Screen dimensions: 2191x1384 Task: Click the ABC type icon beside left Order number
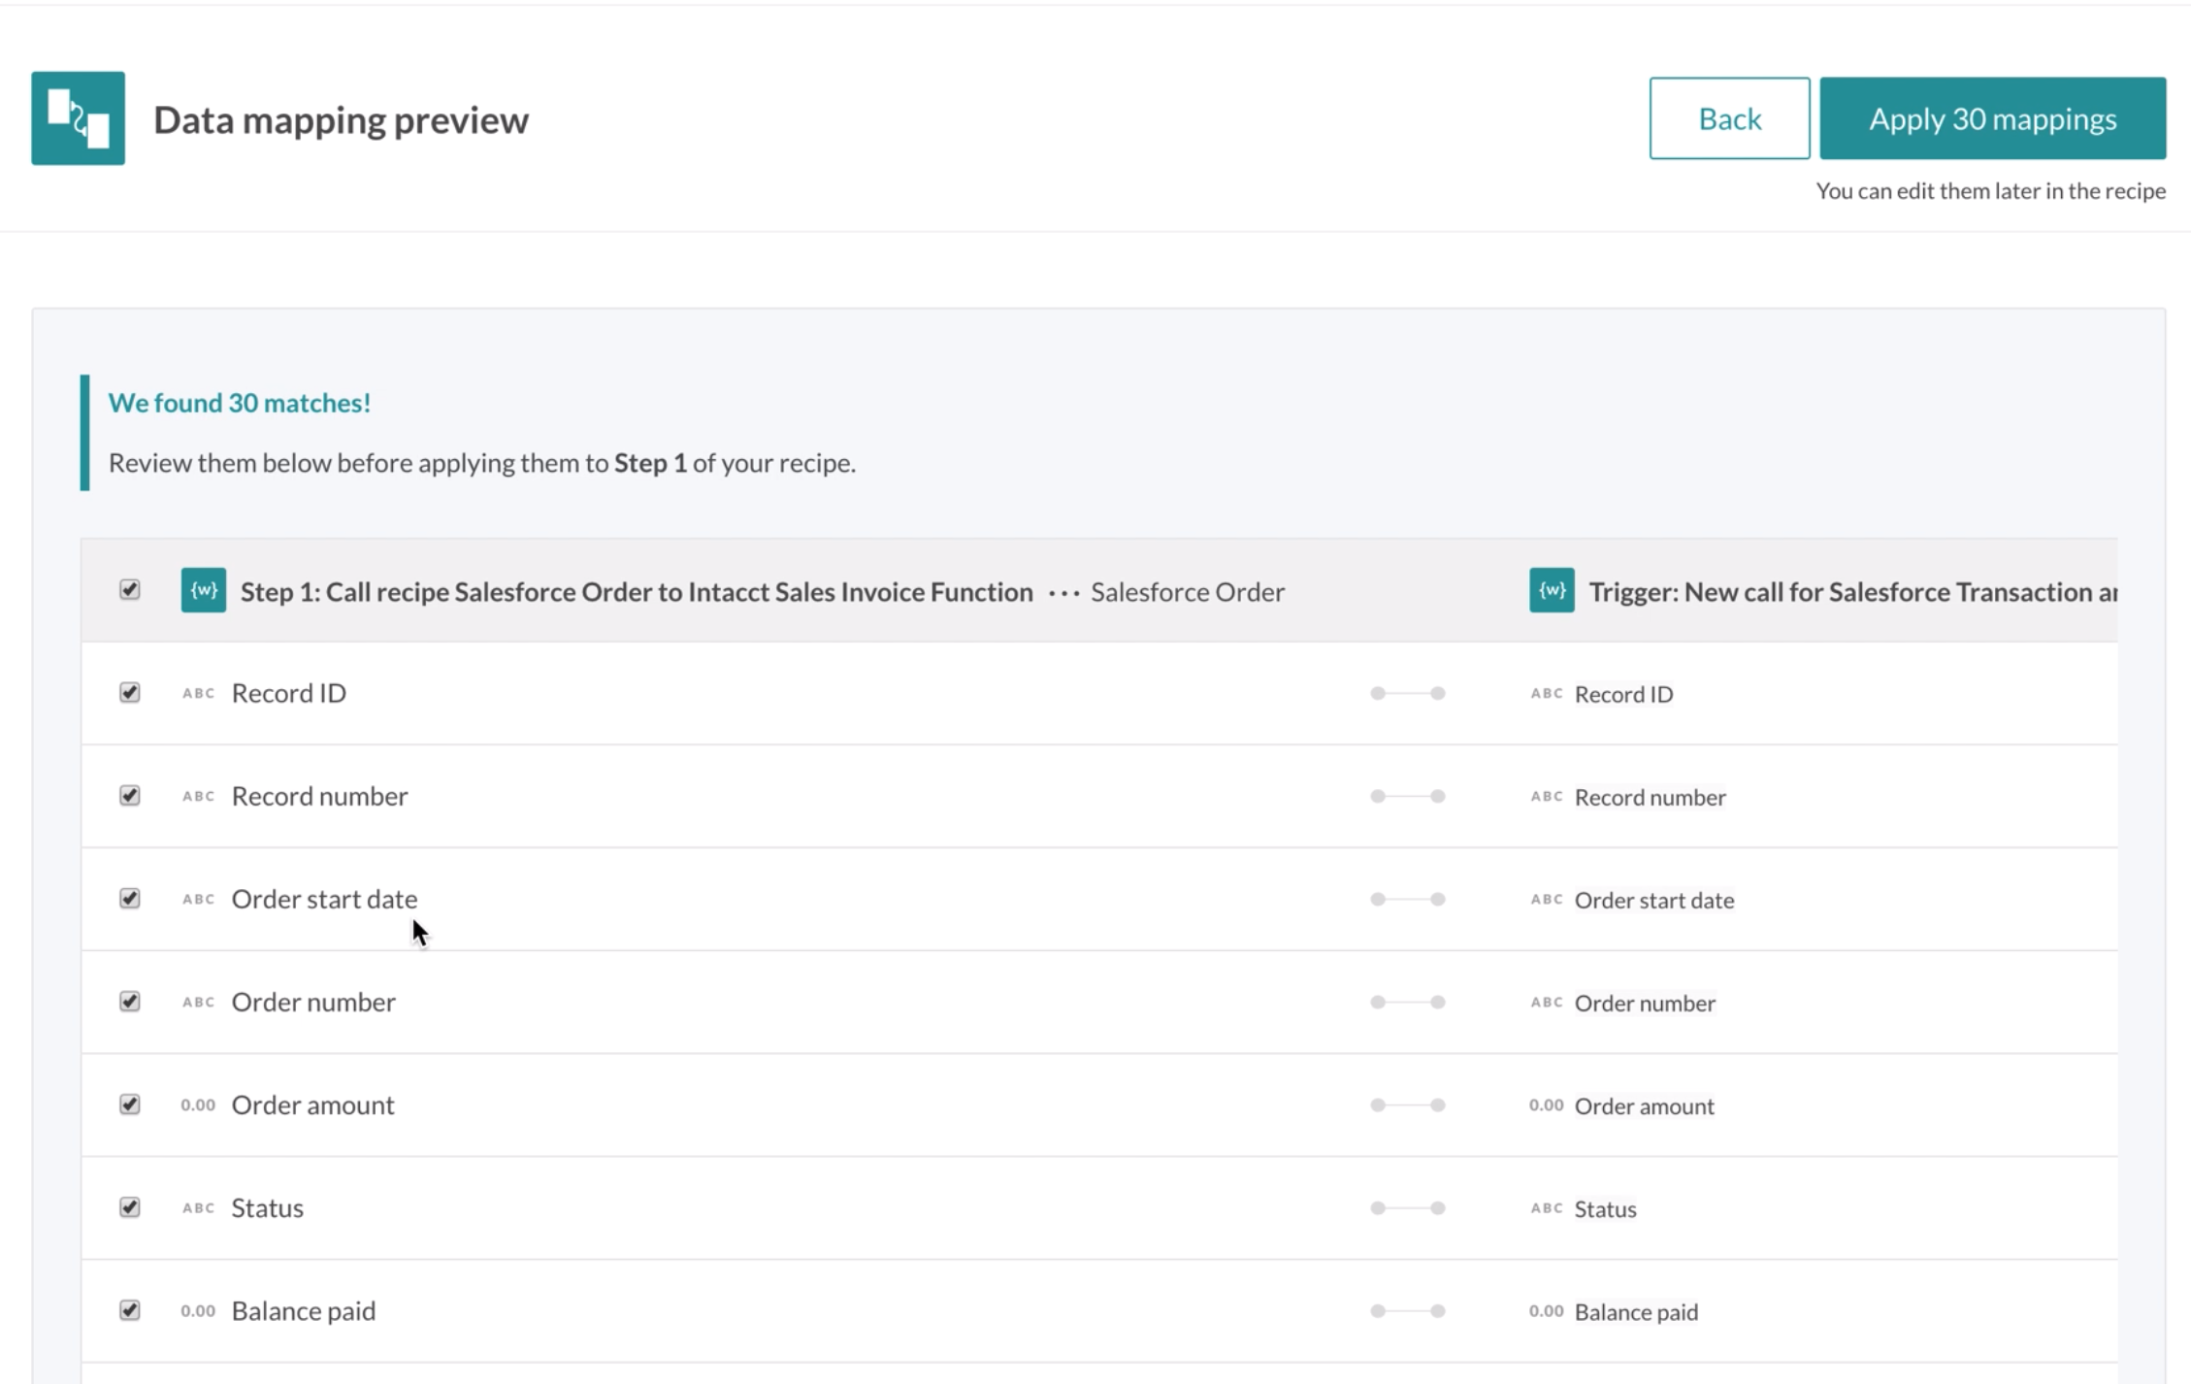click(198, 1002)
